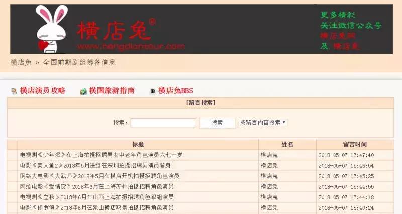Click the map icon beside 横国旅游指南
This screenshot has width=402, height=214.
83,91
